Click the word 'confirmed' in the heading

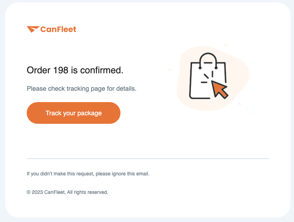[101, 70]
